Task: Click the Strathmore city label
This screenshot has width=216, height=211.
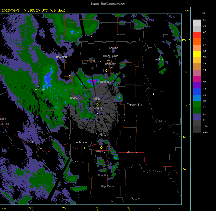Action: 129,152
